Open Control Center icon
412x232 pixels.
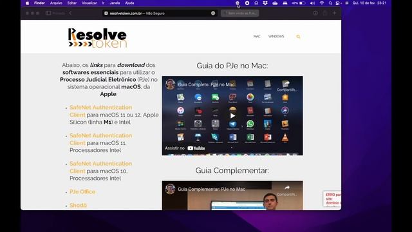click(338, 3)
